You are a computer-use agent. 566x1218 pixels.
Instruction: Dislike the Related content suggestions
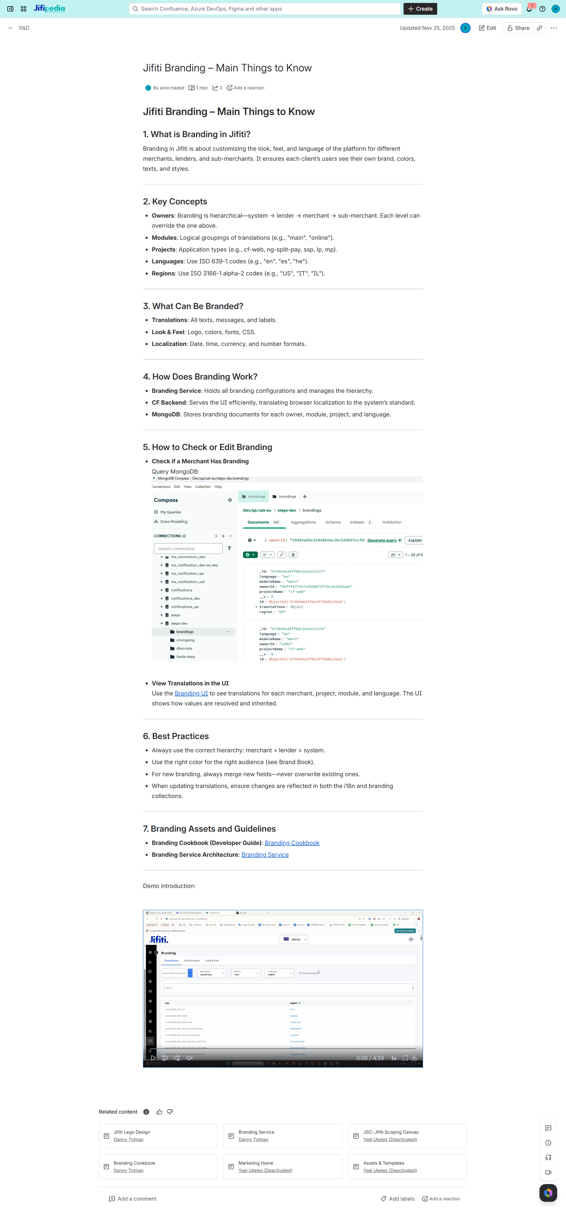(x=170, y=1112)
